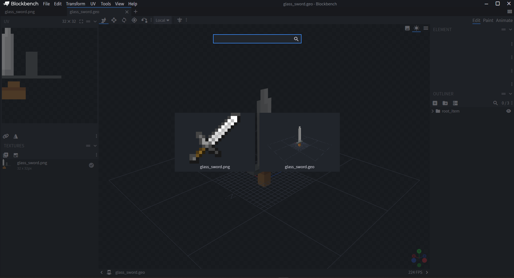
Task: Click the TEXTURES panel drag handle
Action: pyautogui.click(x=88, y=146)
